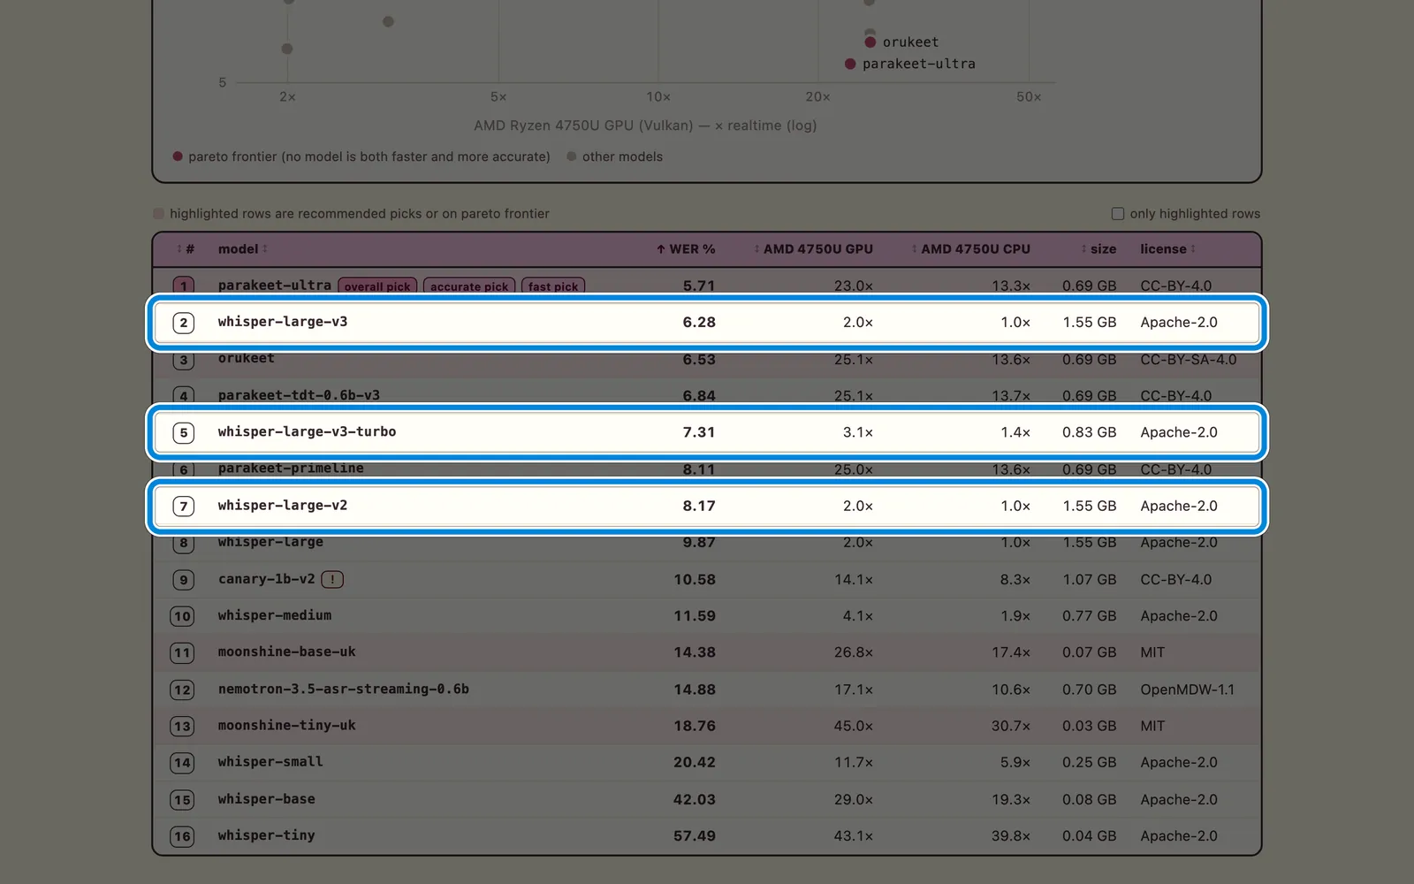
Task: Click the "fast pick" badge
Action: 553,286
